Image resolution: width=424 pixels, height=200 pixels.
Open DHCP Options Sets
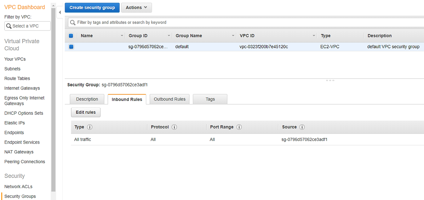pyautogui.click(x=24, y=113)
